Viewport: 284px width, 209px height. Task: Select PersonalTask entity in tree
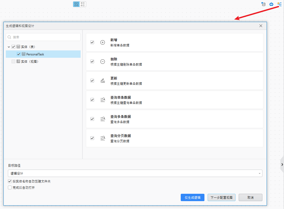[x=35, y=54]
